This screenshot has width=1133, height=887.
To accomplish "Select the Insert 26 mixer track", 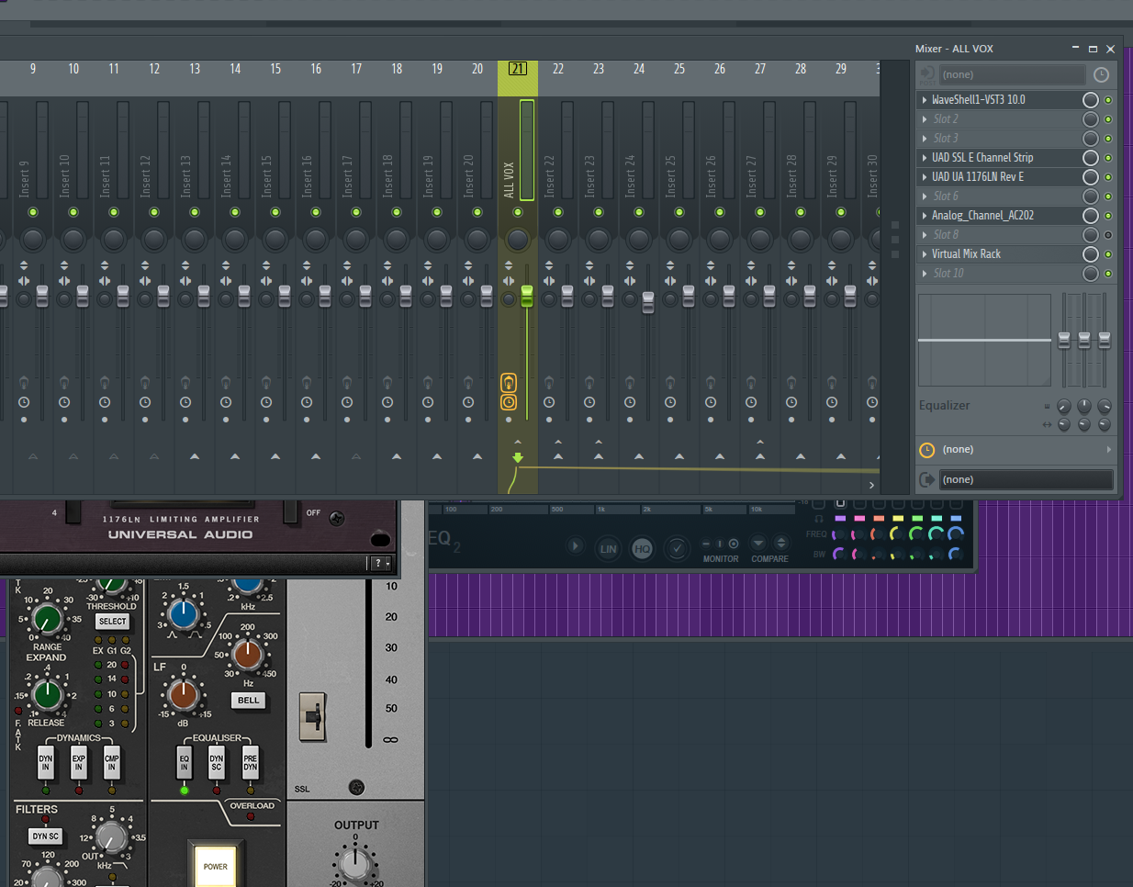I will pyautogui.click(x=711, y=175).
